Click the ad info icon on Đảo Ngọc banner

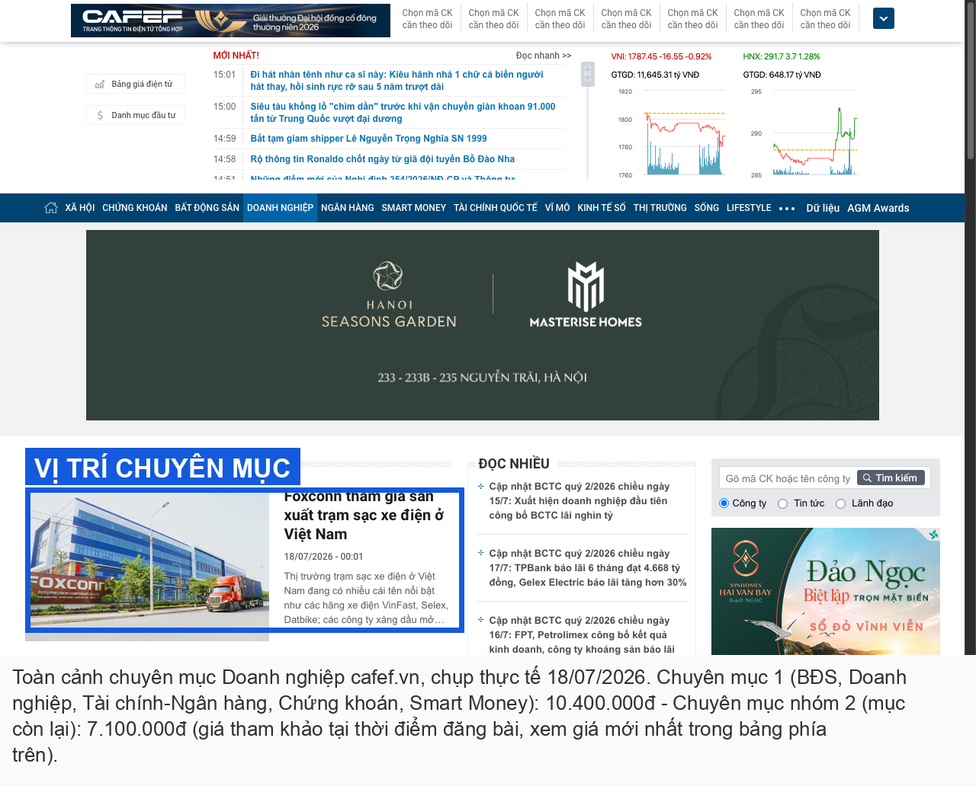coord(933,535)
